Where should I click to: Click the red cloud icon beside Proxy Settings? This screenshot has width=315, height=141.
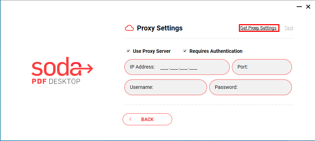tap(129, 28)
